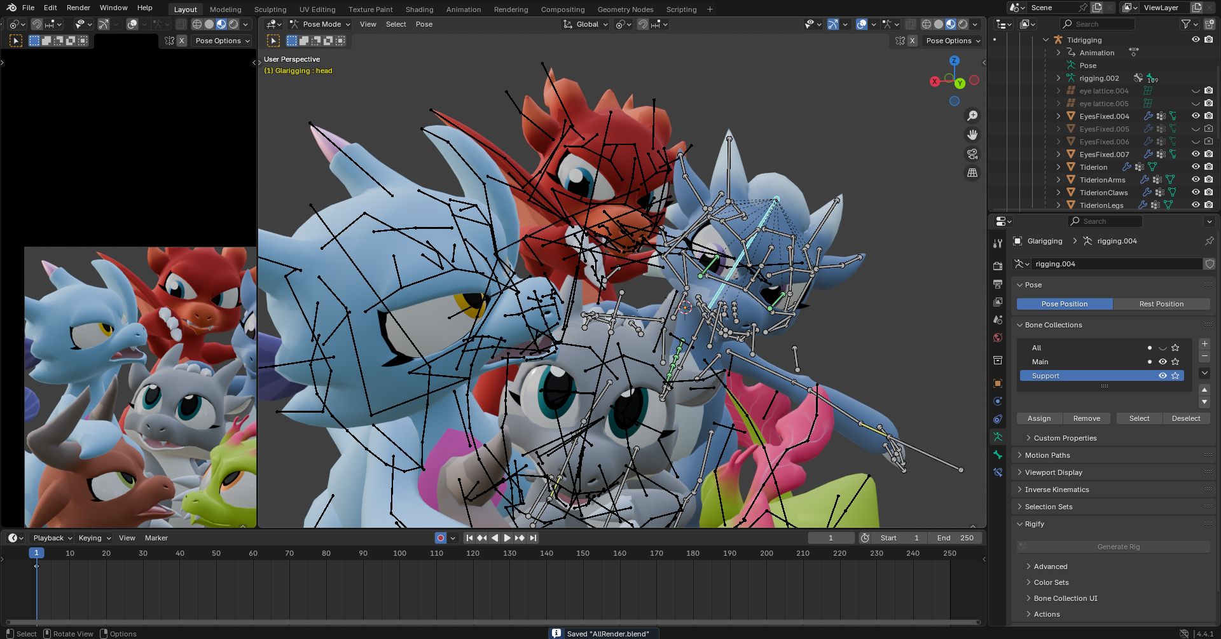Image resolution: width=1221 pixels, height=639 pixels.
Task: Click frame 100 on timeline ruler
Action: [399, 553]
